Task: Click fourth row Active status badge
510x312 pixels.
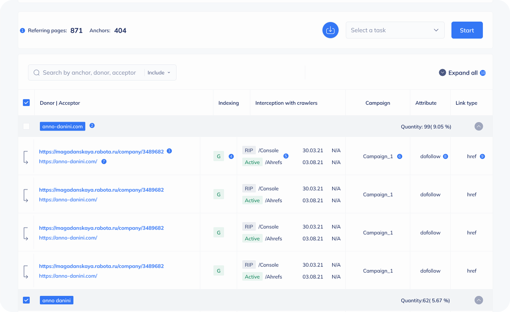Action: [252, 277]
